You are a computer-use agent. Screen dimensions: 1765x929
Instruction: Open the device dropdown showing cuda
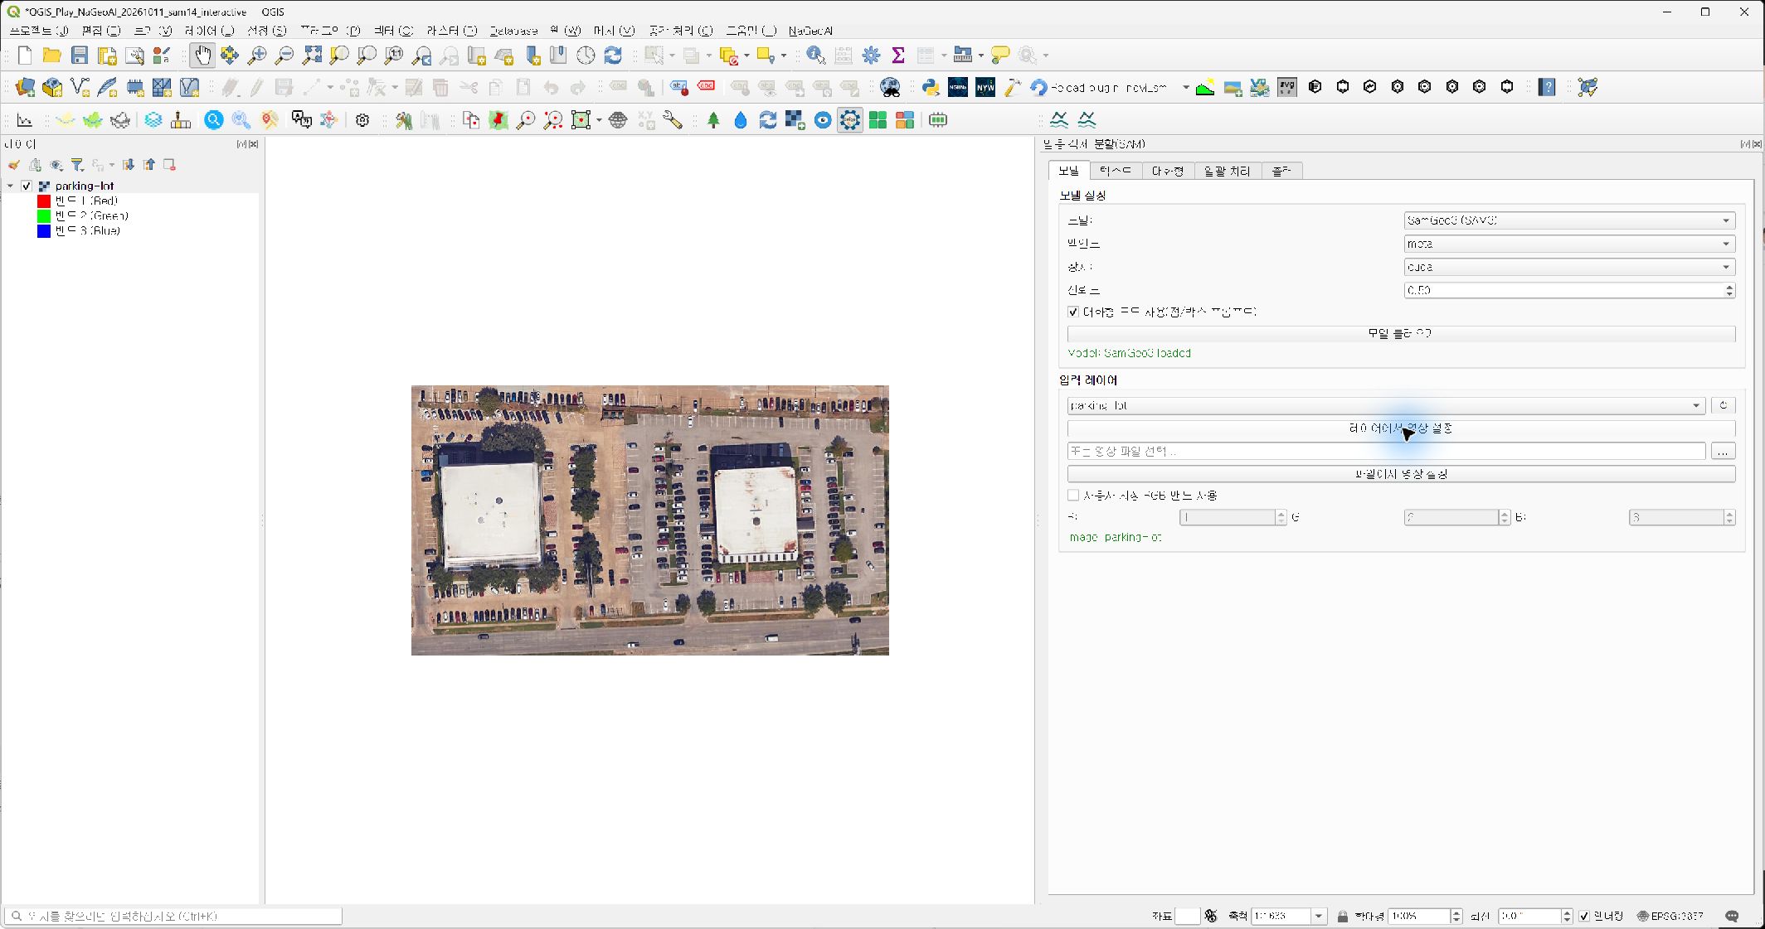tap(1569, 267)
